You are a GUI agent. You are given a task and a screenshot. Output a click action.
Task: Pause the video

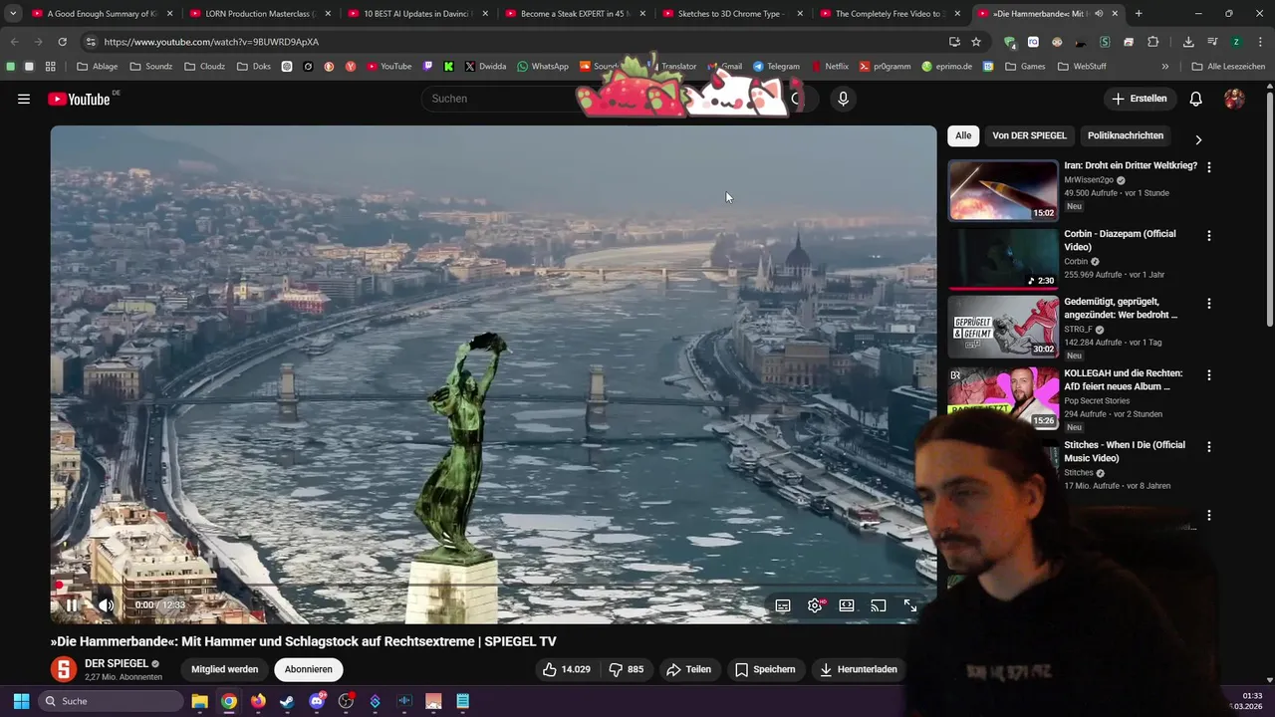coord(72,605)
